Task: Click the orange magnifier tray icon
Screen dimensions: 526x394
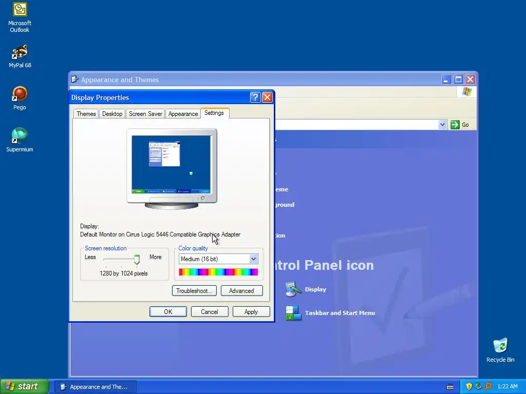Action: click(488, 386)
